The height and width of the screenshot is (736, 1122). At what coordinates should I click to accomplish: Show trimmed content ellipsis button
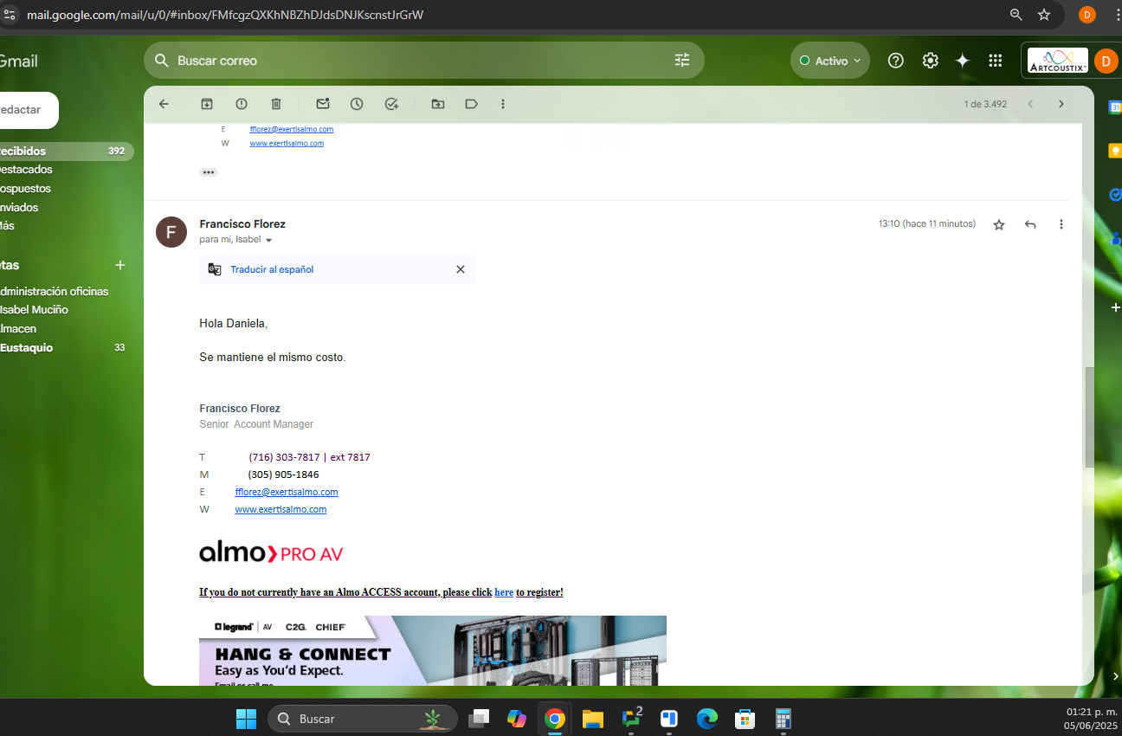209,172
